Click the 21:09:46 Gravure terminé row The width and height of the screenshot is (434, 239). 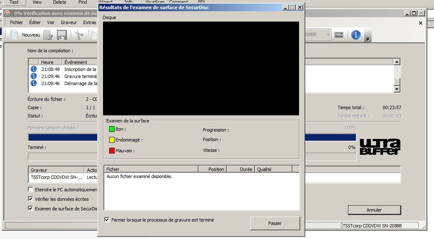point(64,76)
